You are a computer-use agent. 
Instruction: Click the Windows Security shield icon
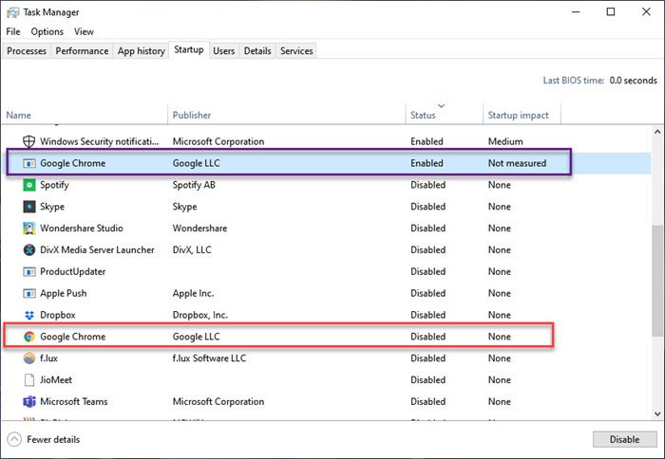[28, 141]
